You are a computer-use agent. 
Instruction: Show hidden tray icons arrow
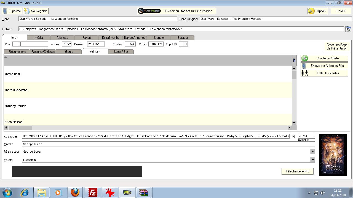[x=309, y=193]
